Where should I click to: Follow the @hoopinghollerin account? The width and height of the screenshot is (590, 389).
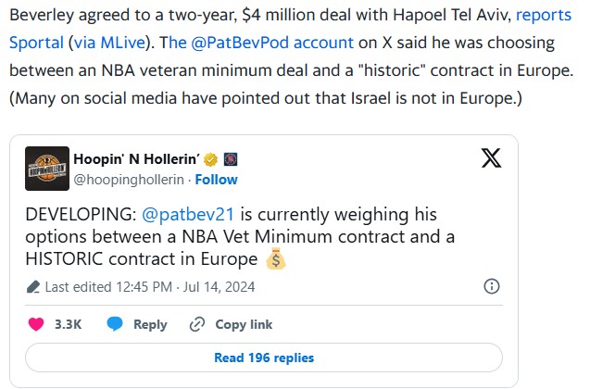(216, 180)
